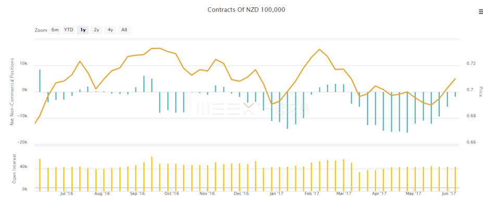Show All data with the All button
Screen dimensions: 483x221
124,30
